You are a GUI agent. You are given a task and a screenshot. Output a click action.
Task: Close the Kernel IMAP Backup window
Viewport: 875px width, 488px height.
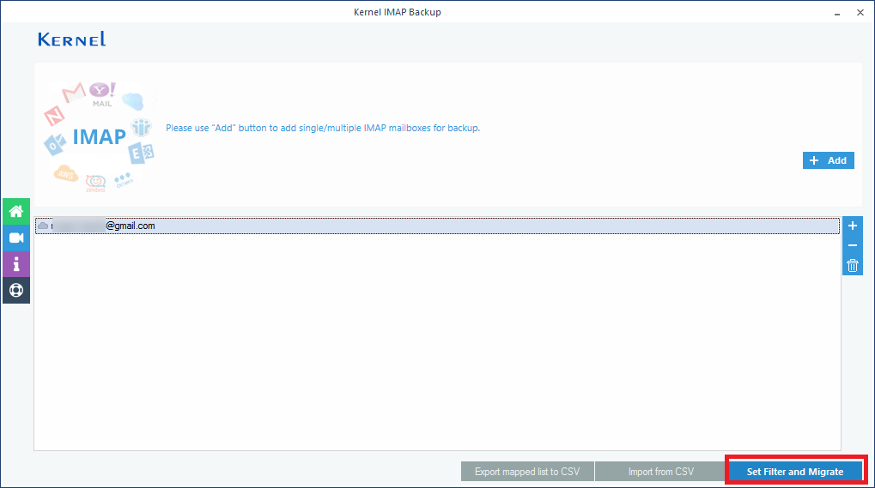[860, 12]
